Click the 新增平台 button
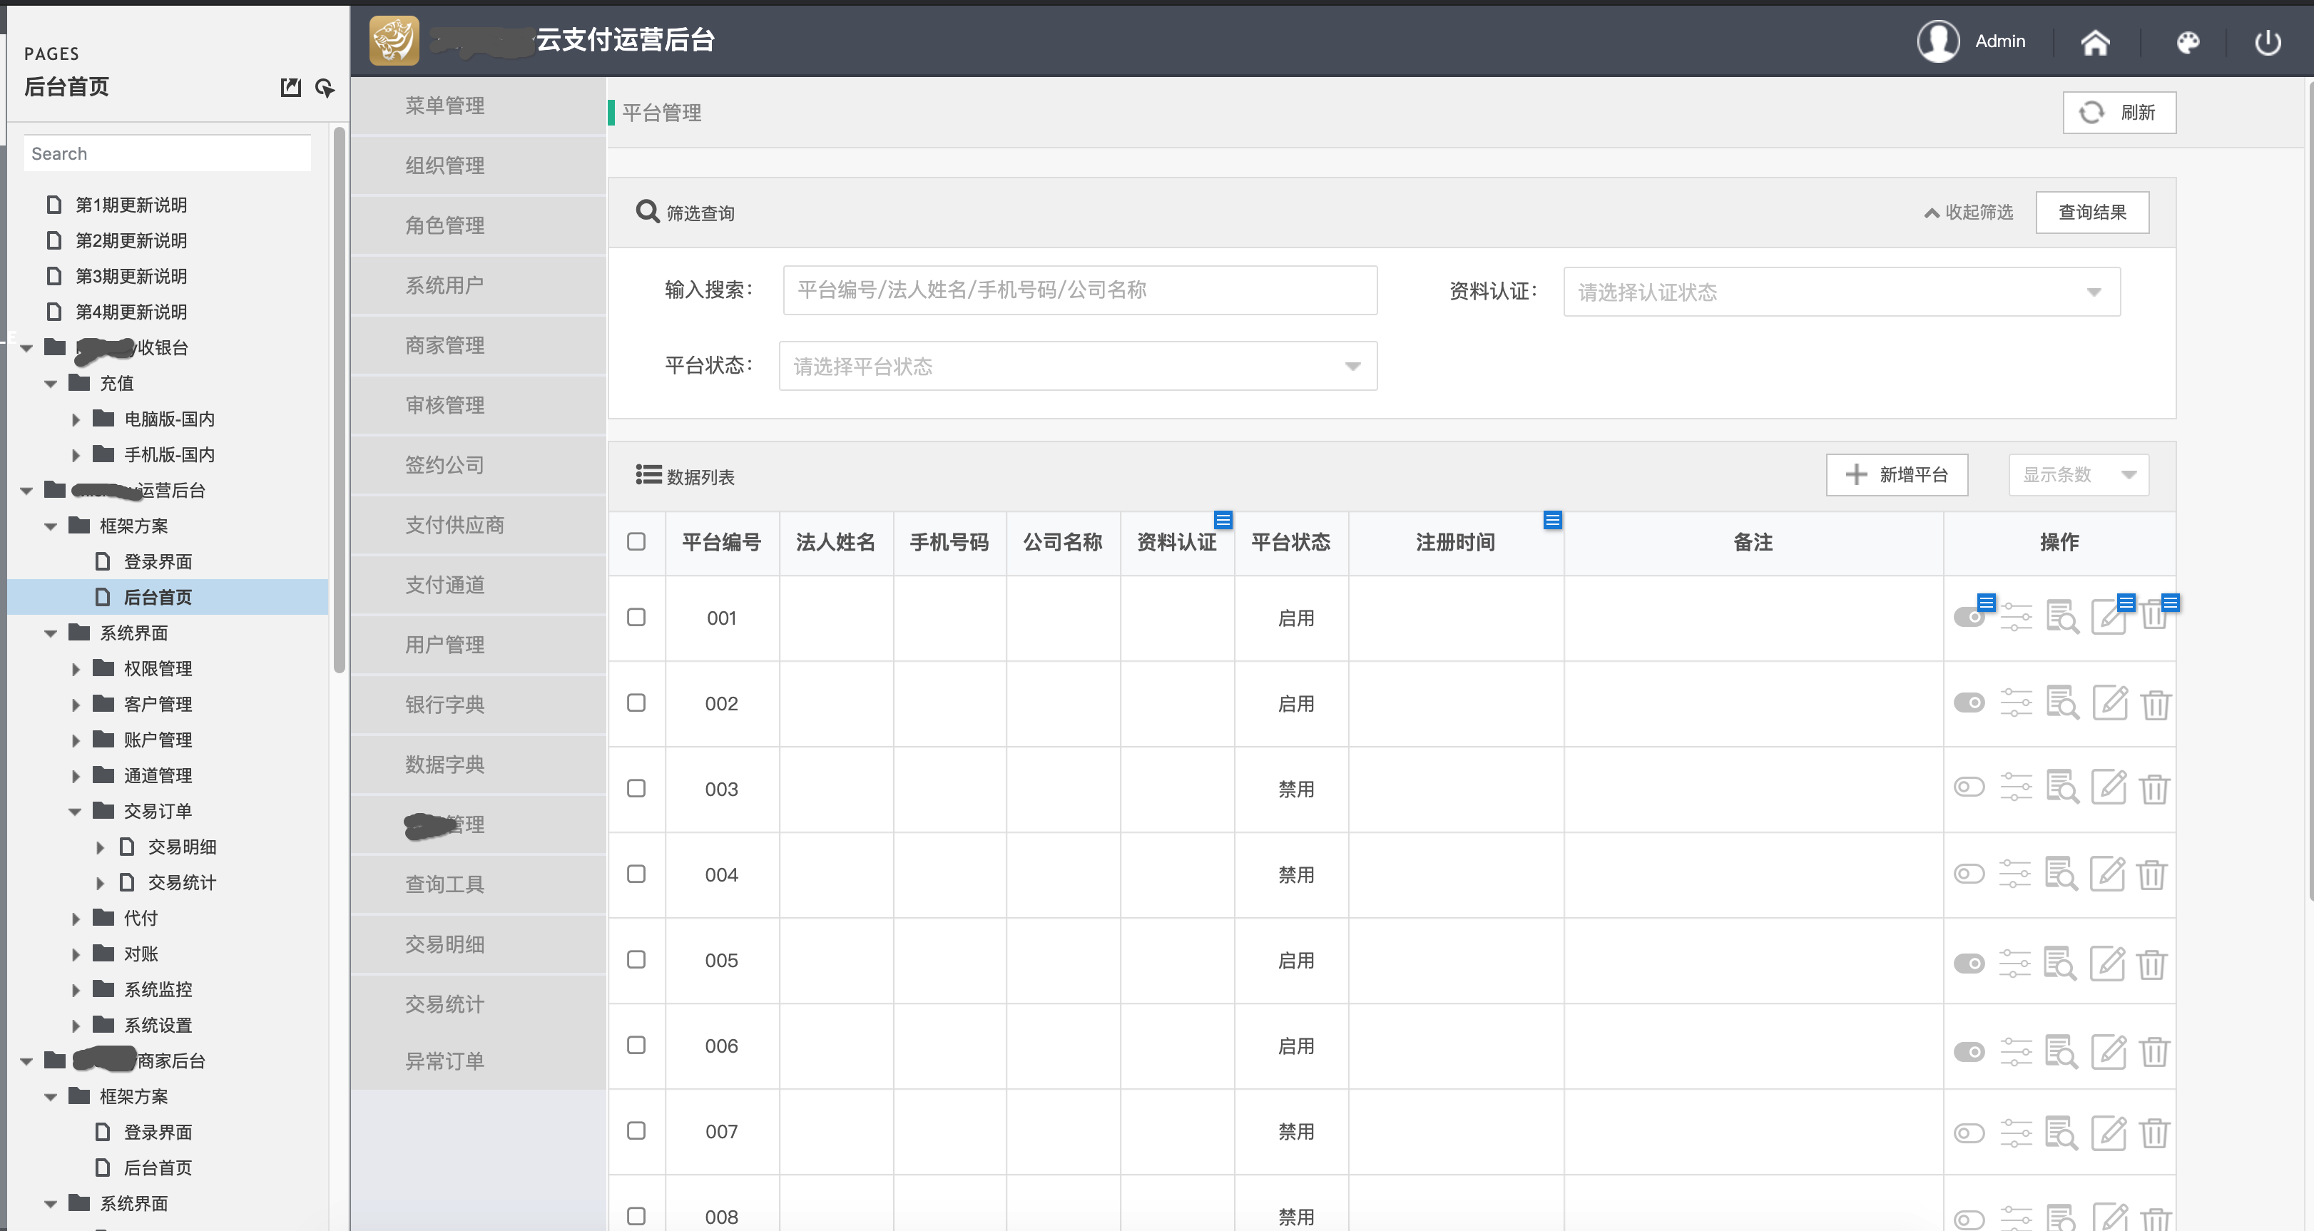The width and height of the screenshot is (2314, 1231). [x=1896, y=475]
